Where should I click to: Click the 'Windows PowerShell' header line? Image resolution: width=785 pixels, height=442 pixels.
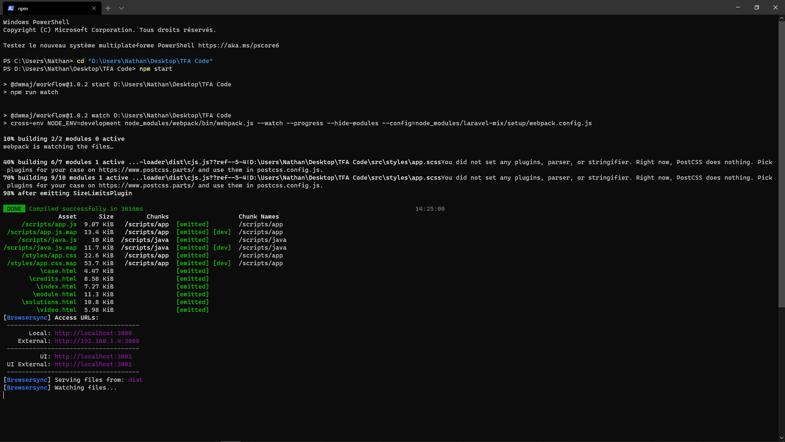click(36, 22)
